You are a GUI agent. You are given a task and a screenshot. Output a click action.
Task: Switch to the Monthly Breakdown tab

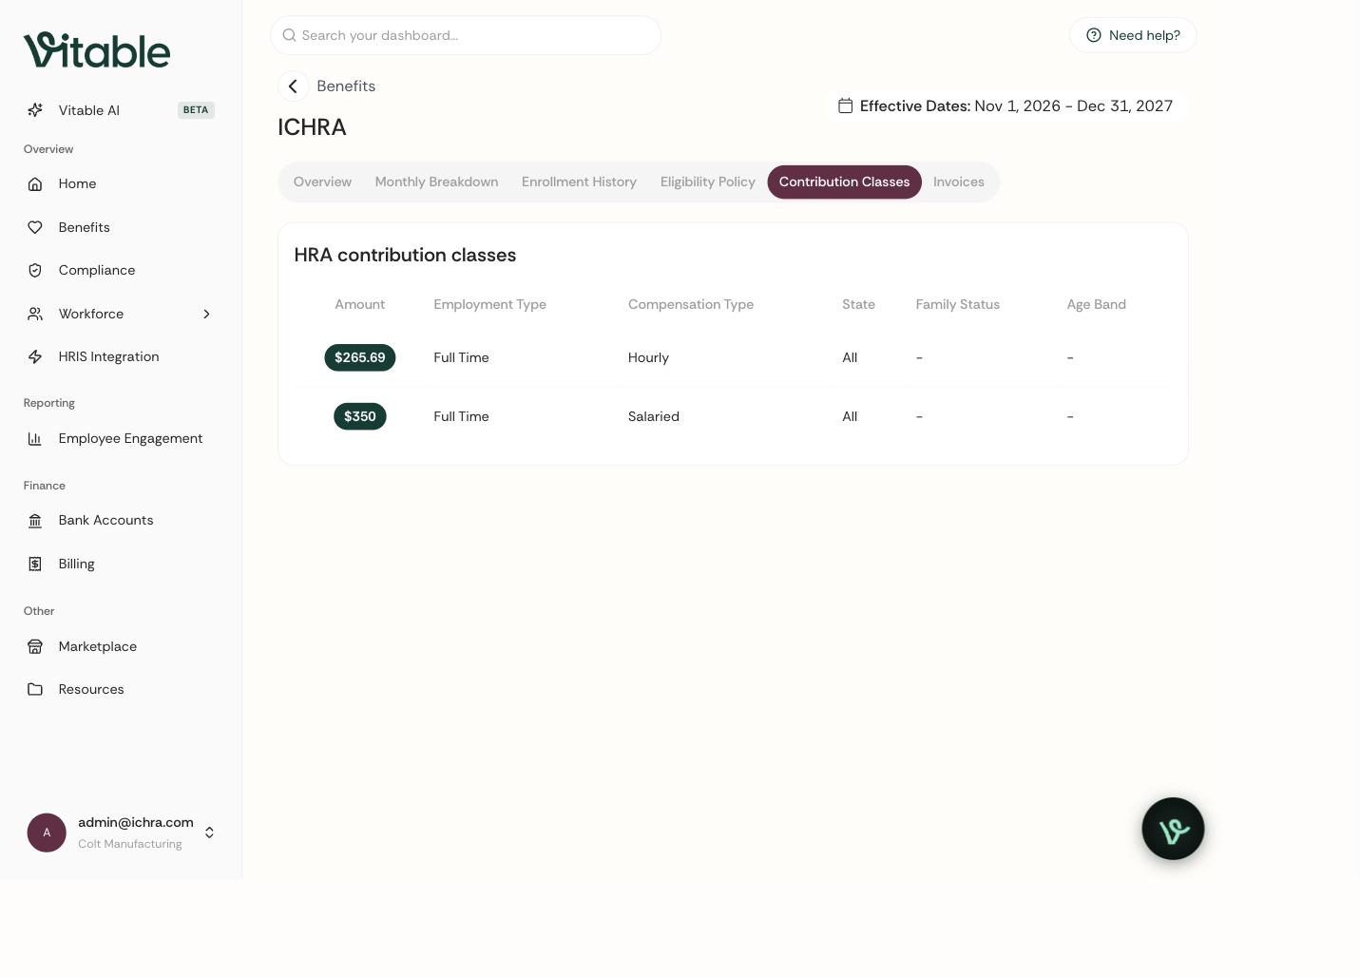coord(436,182)
